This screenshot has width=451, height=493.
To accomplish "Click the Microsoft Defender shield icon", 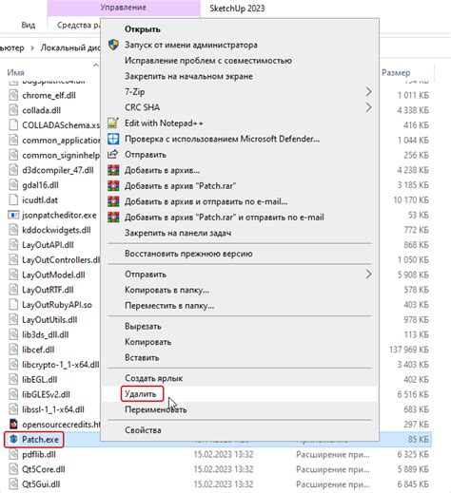I will (113, 139).
